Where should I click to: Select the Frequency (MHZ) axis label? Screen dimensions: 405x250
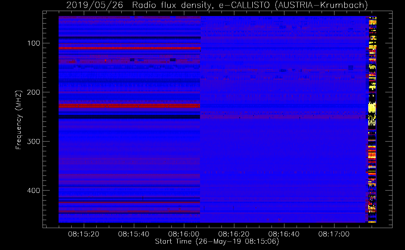(19, 120)
